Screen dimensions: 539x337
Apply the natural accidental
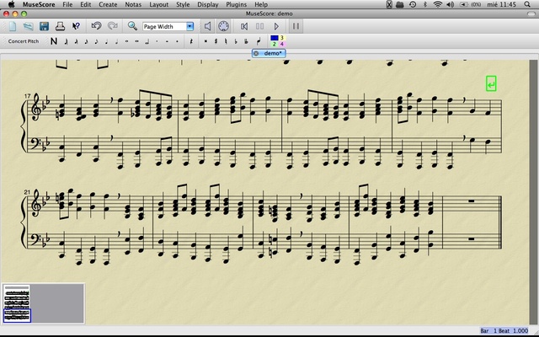(226, 41)
